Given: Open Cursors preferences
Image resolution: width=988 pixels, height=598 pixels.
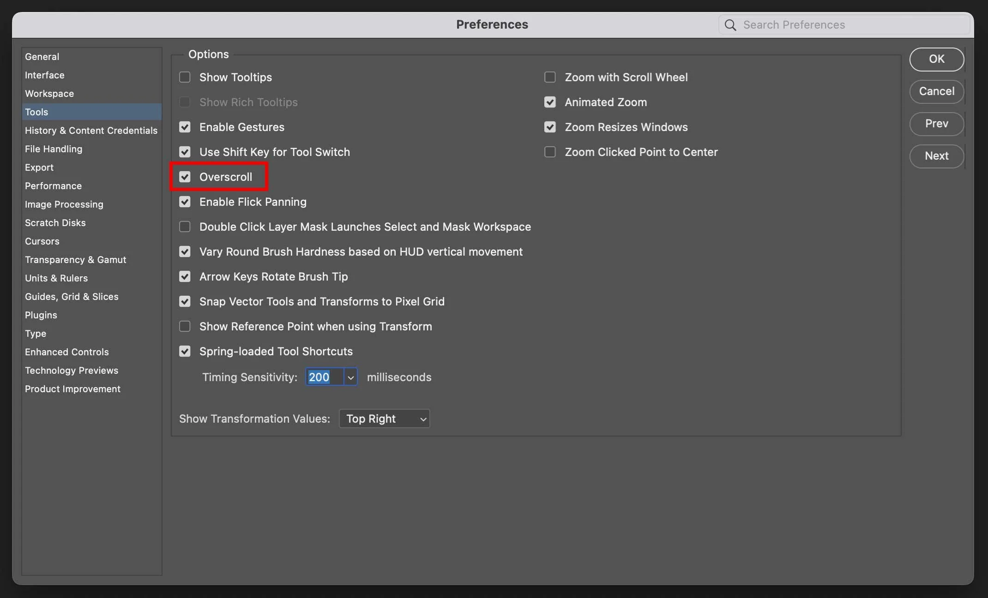Looking at the screenshot, I should pos(91,241).
